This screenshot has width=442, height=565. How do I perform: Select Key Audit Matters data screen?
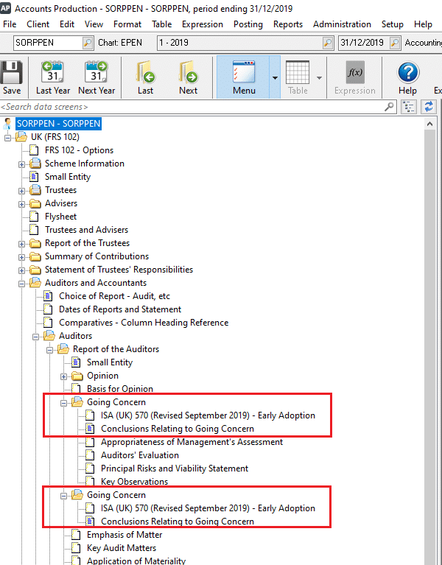coord(122,548)
